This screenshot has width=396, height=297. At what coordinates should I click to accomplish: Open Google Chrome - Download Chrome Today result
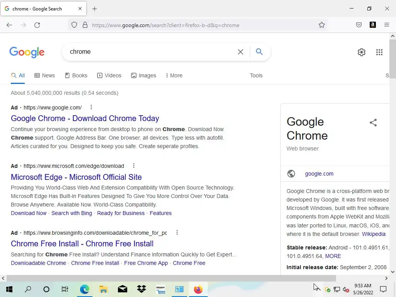[85, 118]
